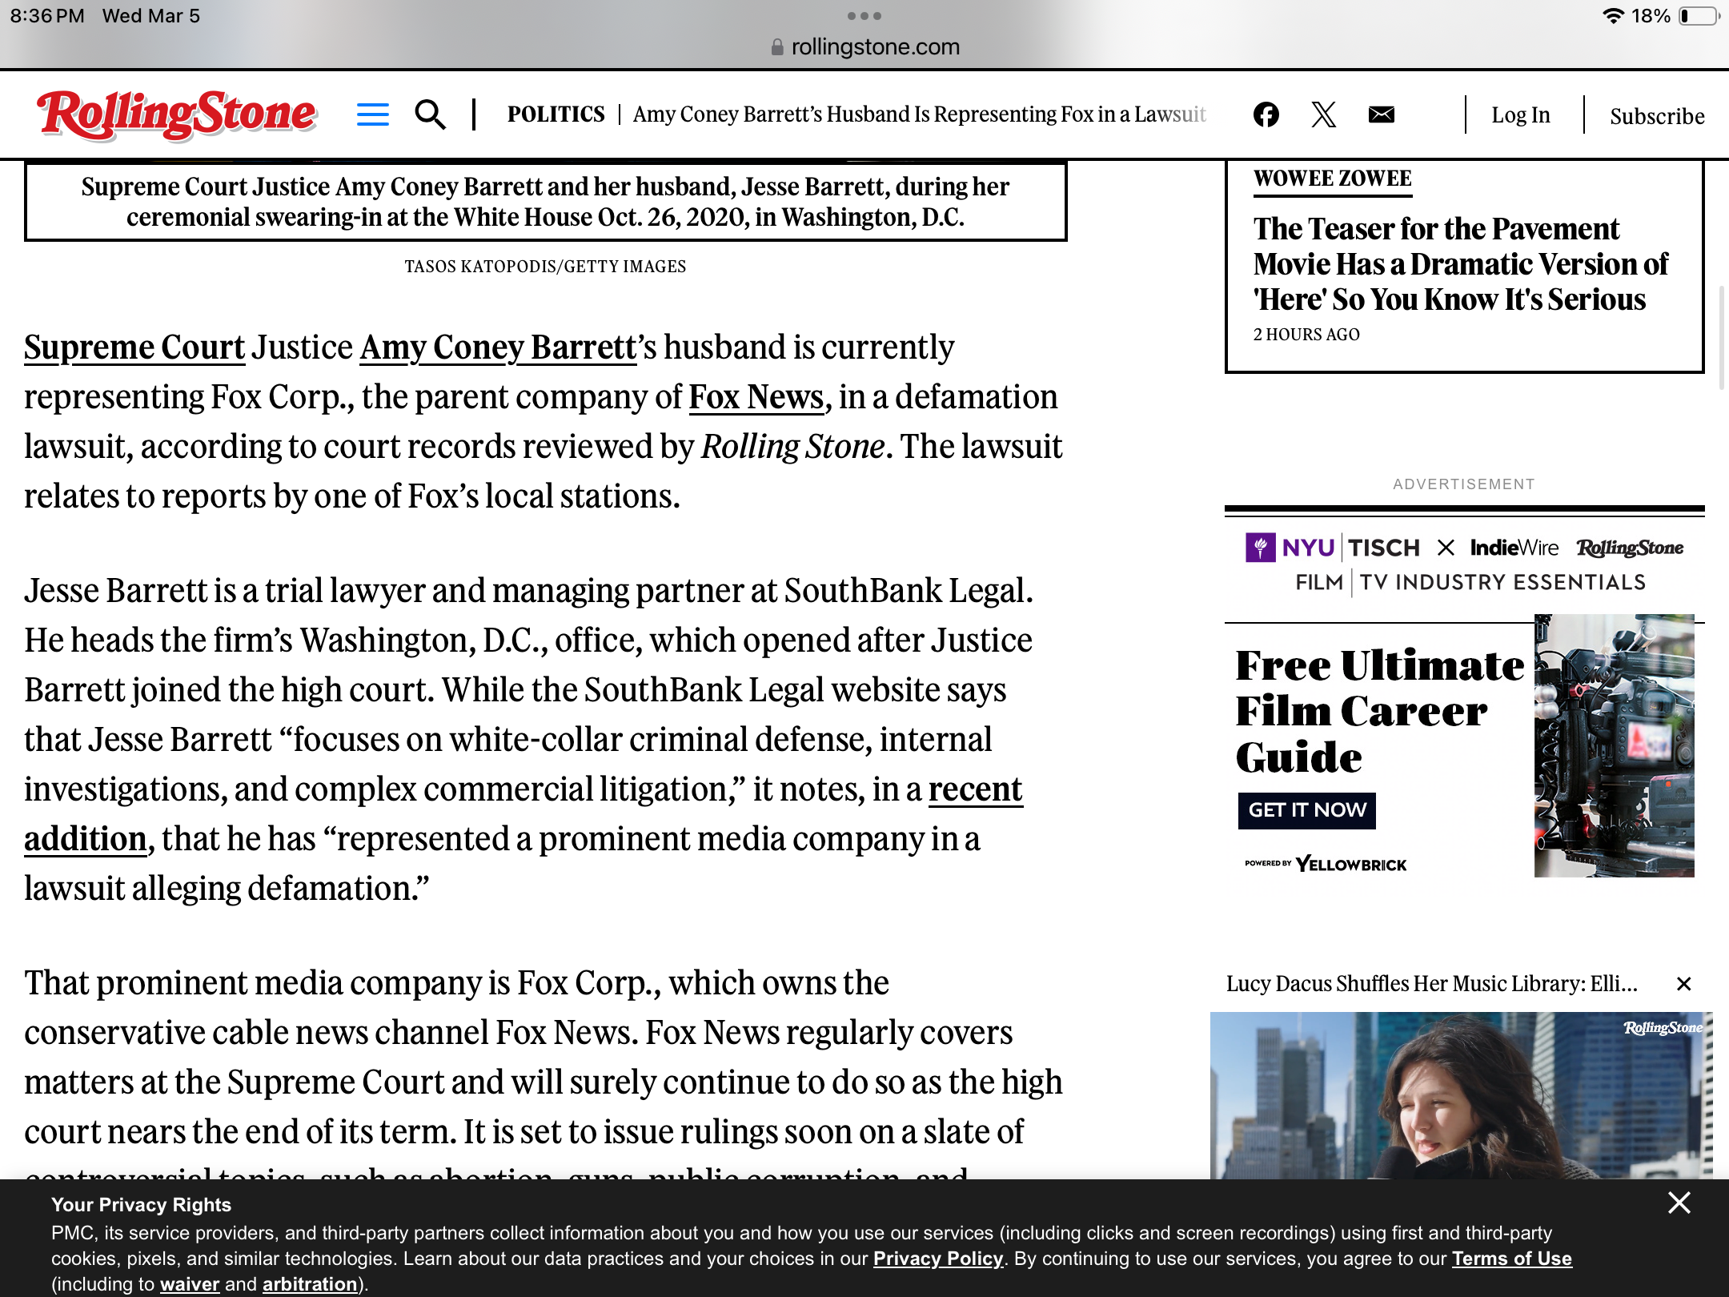Open the Amy Coney Barrett link
This screenshot has height=1297, width=1729.
(x=498, y=347)
